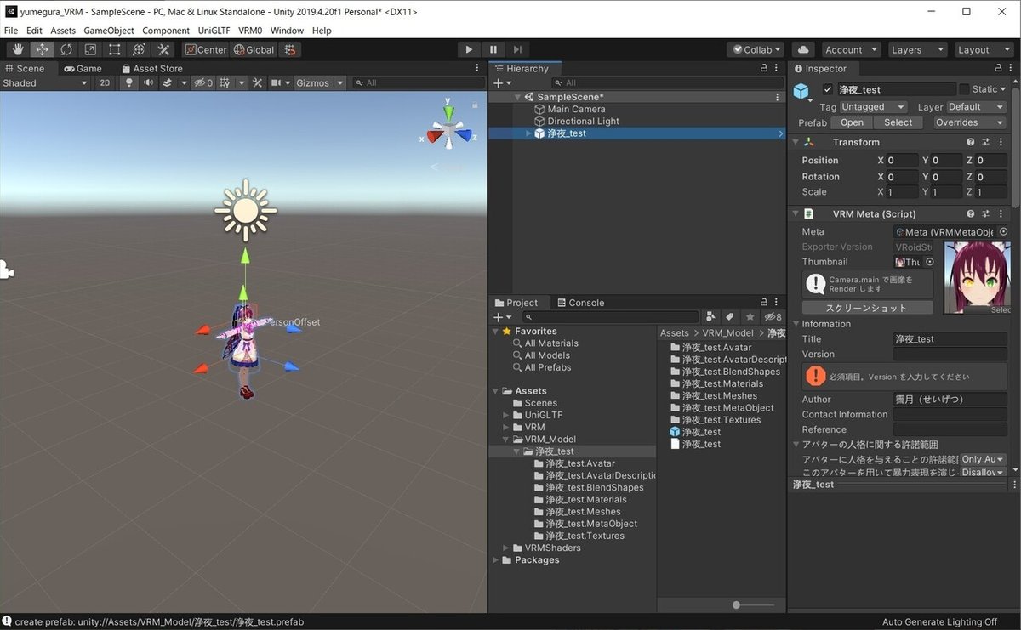Click the Pause button

tap(493, 49)
